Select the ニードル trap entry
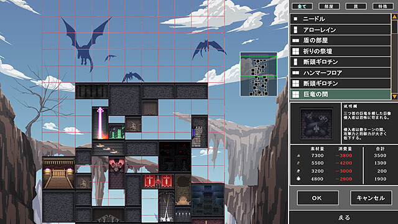The height and width of the screenshot is (224, 398). (340, 19)
